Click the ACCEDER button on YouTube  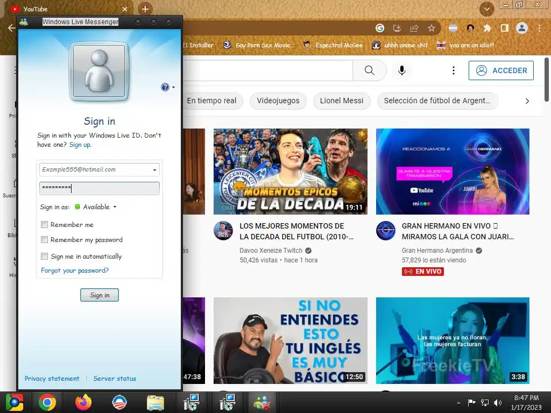click(x=501, y=70)
